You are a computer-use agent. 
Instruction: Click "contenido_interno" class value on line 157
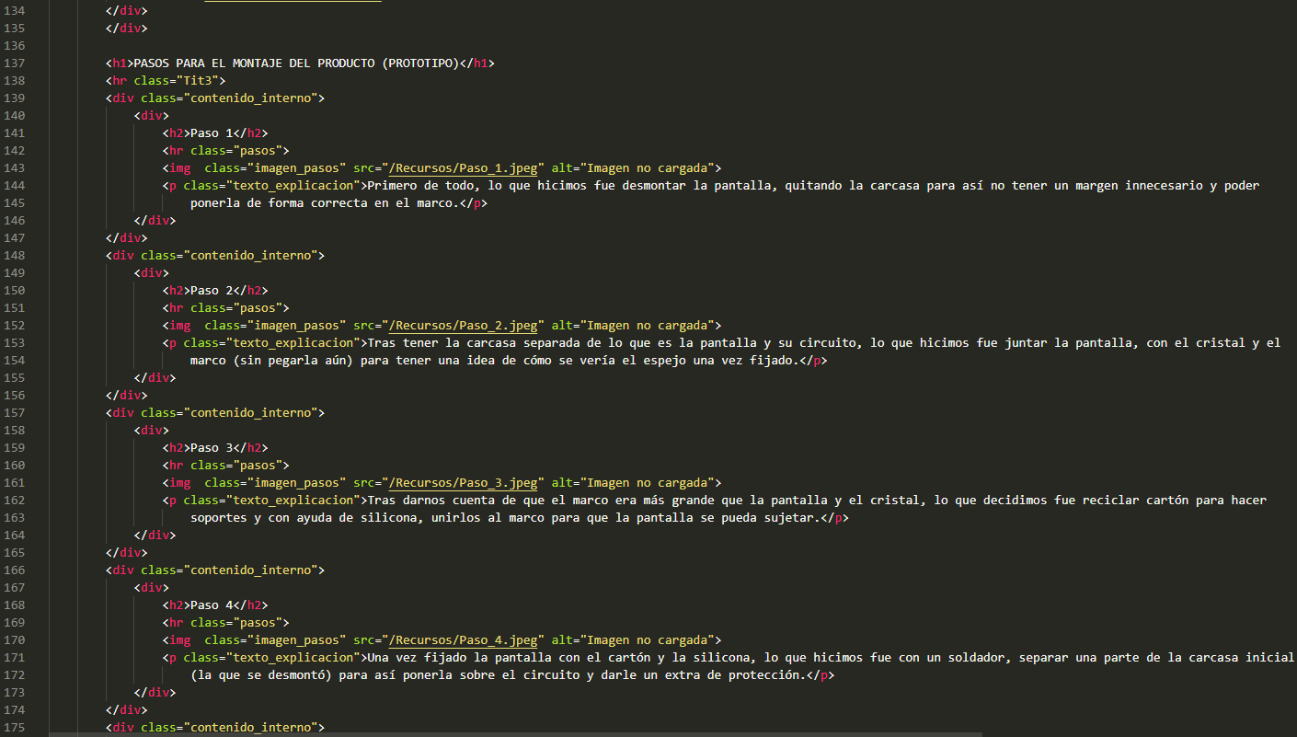coord(250,412)
